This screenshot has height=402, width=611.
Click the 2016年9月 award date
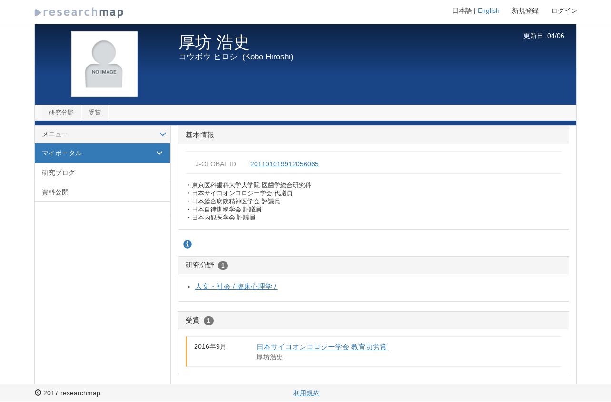point(210,346)
